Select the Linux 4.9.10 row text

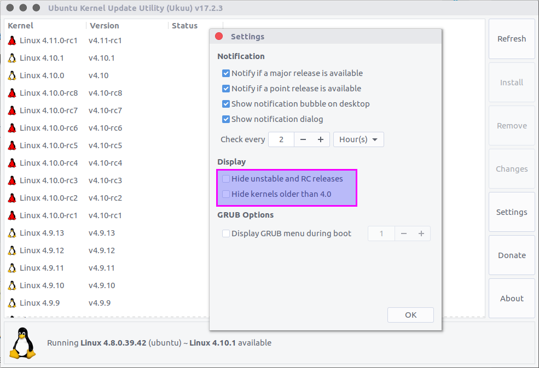(x=42, y=286)
